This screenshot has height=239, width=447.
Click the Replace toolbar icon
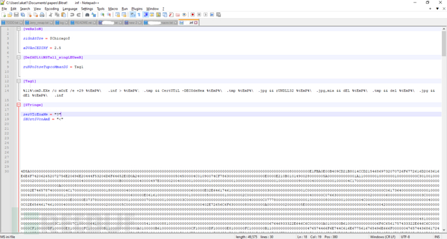[93, 15]
